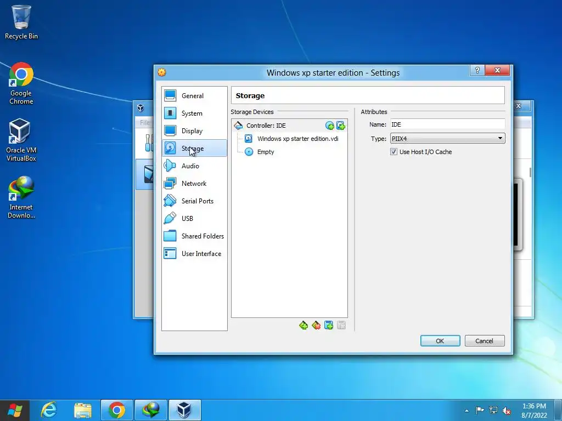Viewport: 562px width, 421px height.
Task: Open the Display settings category
Action: (194, 130)
